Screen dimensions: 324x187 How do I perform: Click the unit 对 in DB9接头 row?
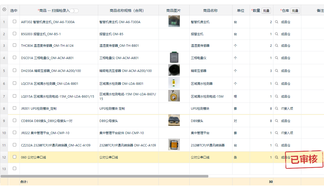(235, 121)
